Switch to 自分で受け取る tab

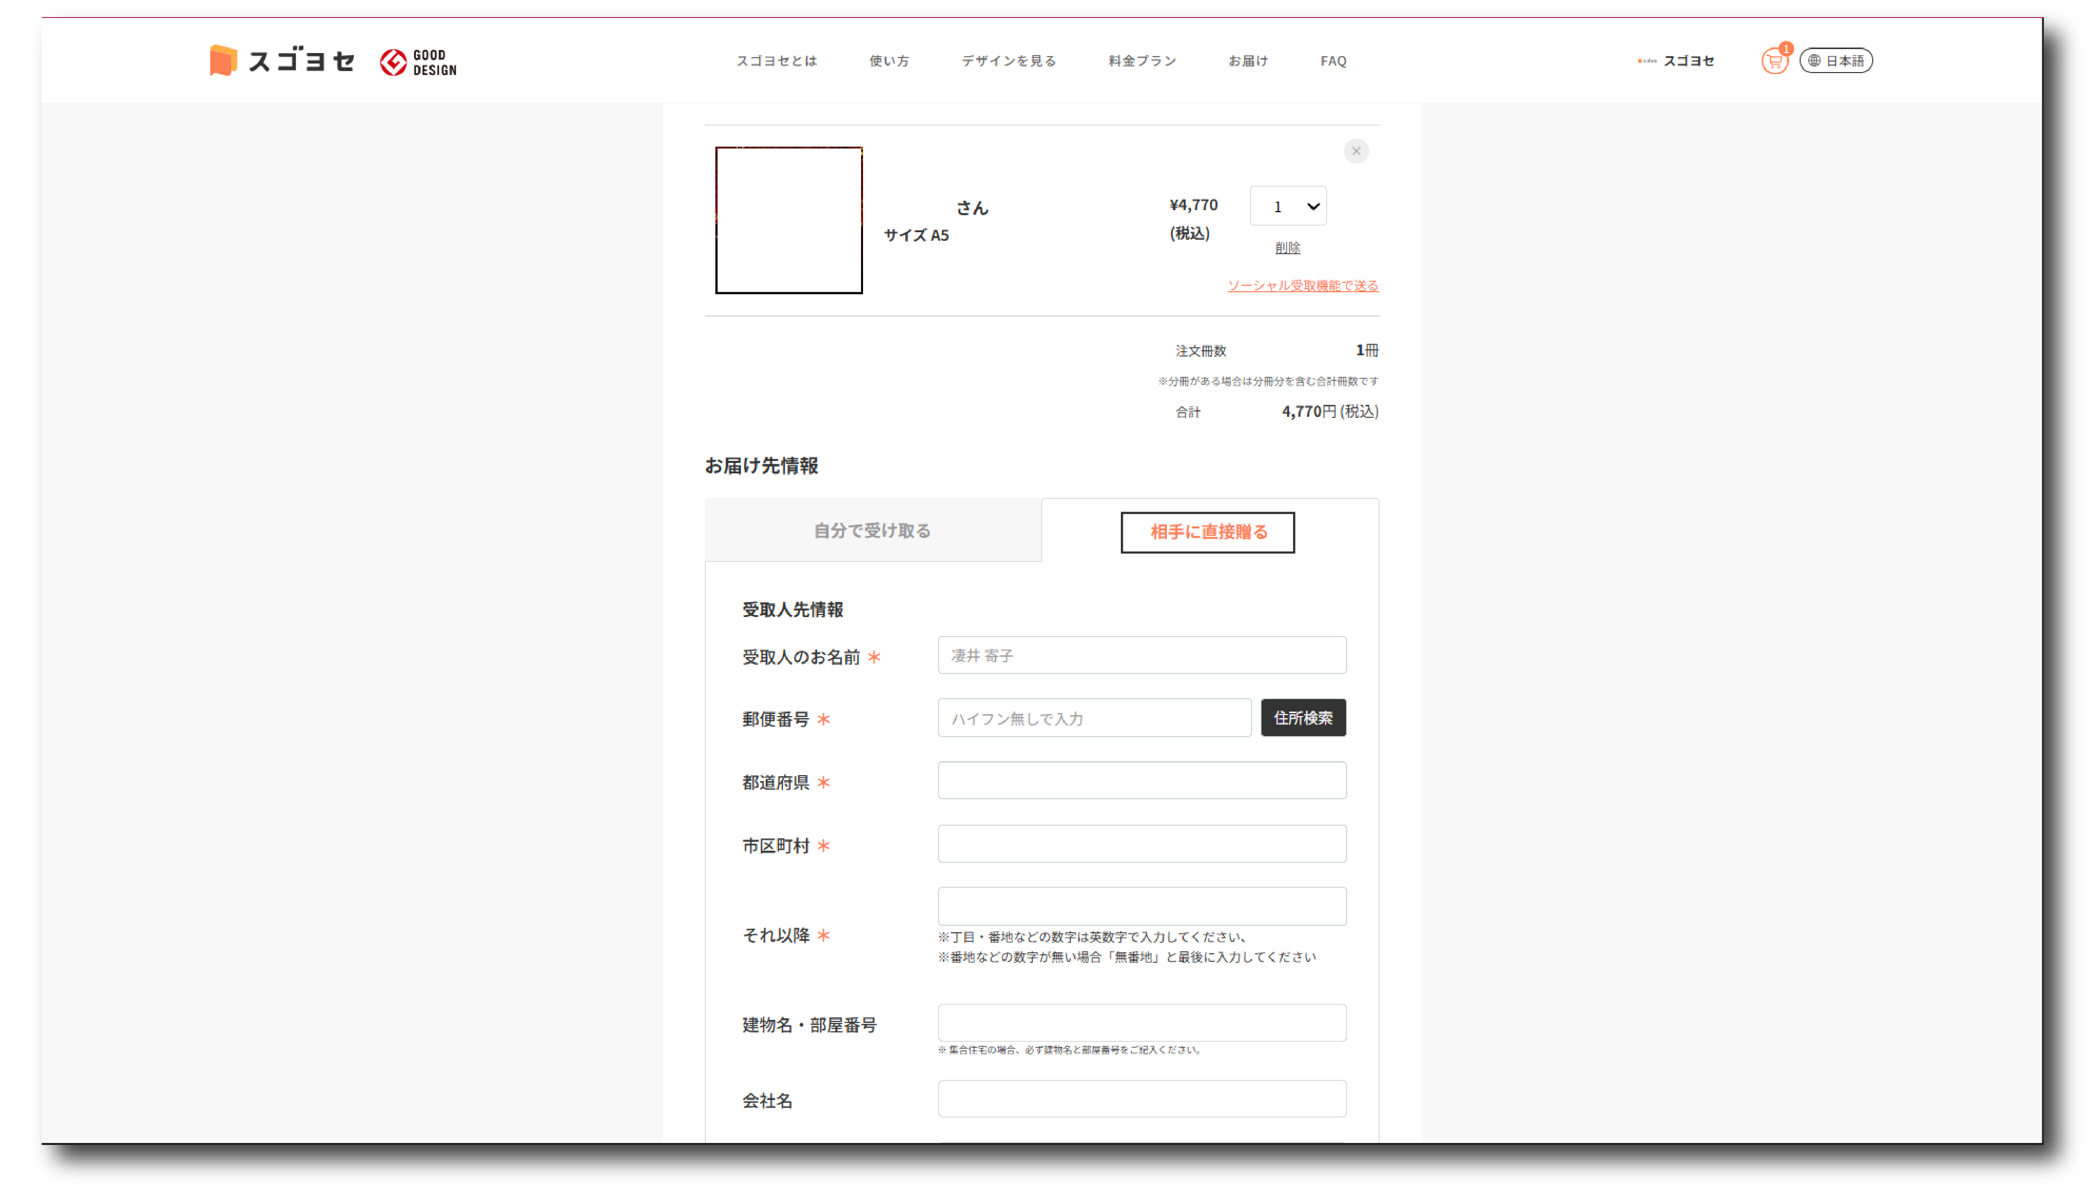[873, 531]
